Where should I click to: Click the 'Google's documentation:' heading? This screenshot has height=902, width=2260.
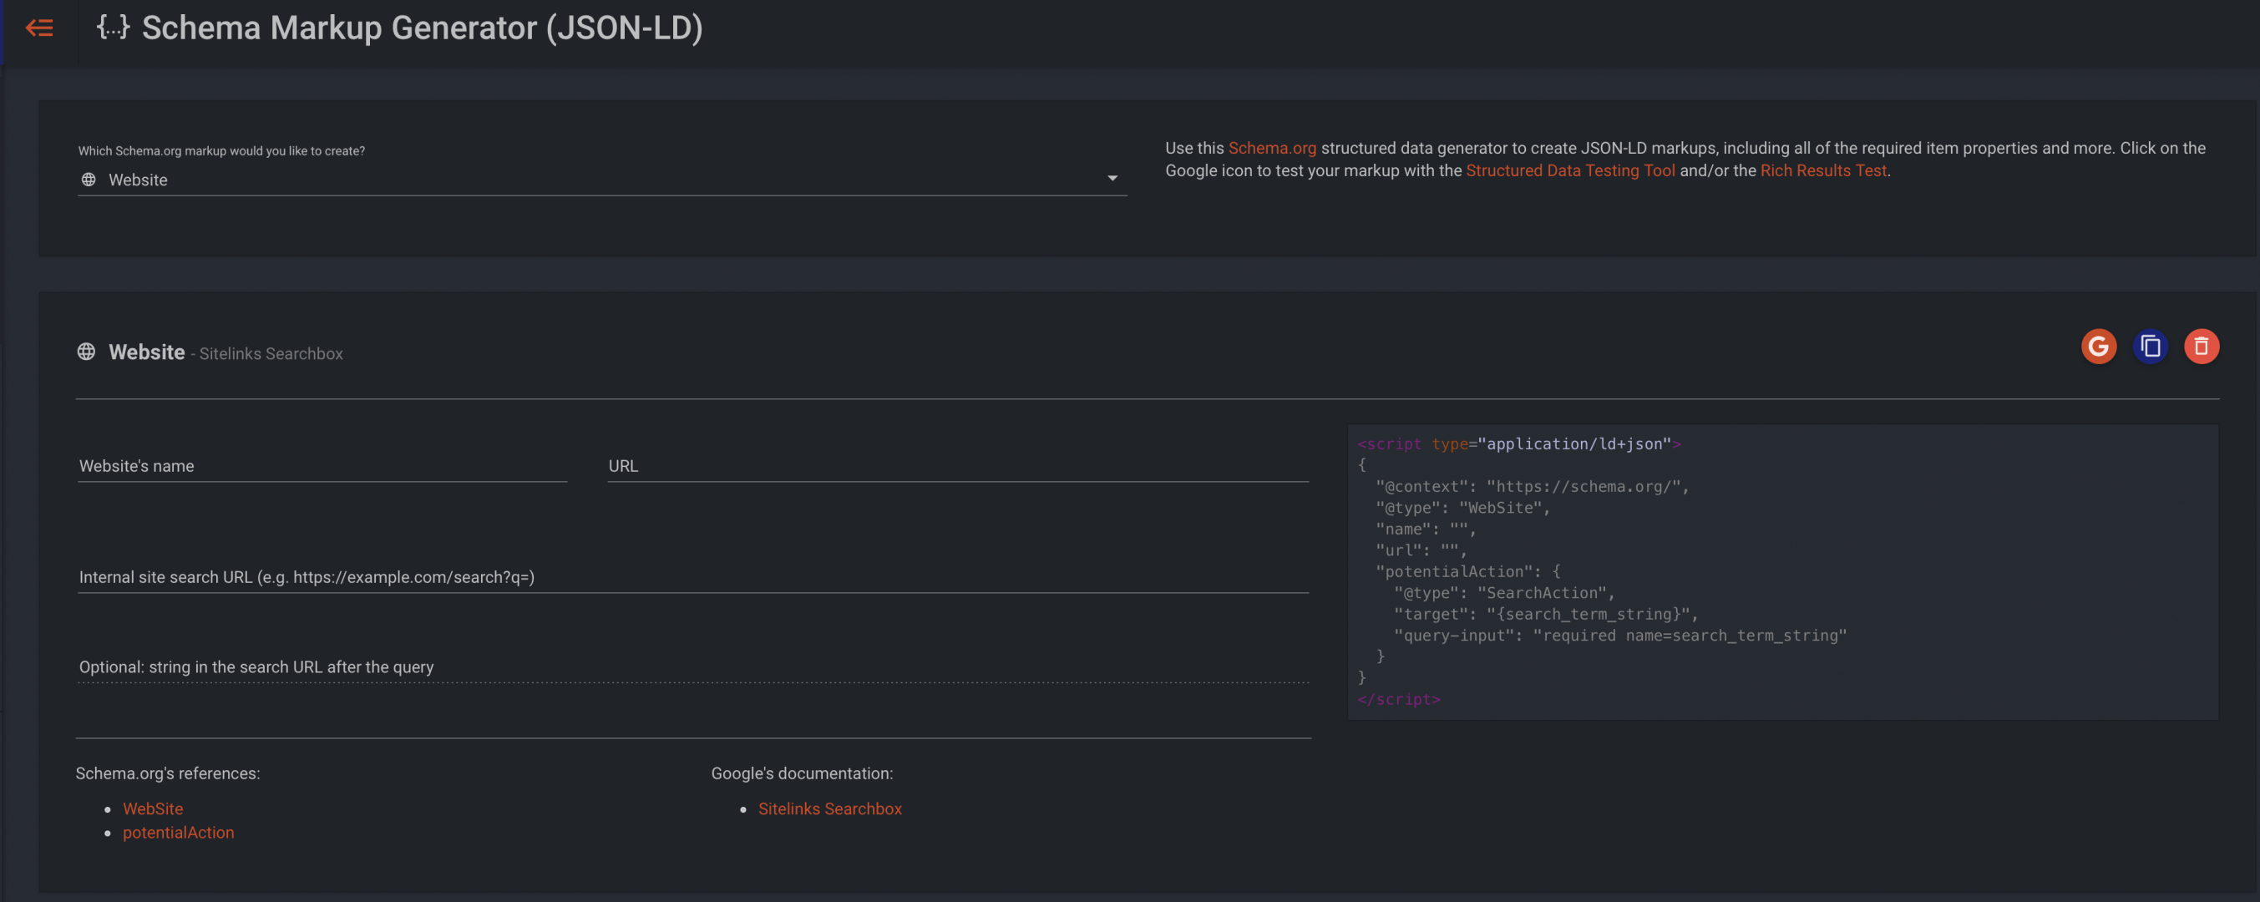click(801, 773)
